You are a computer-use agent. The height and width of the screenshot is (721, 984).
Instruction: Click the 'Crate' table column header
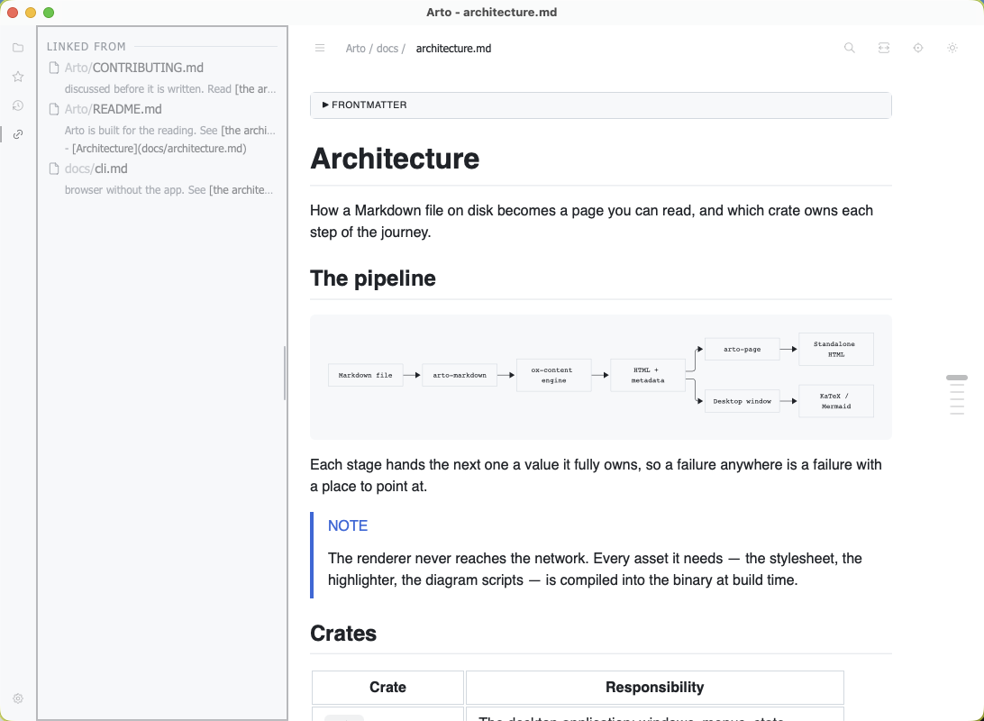click(387, 687)
